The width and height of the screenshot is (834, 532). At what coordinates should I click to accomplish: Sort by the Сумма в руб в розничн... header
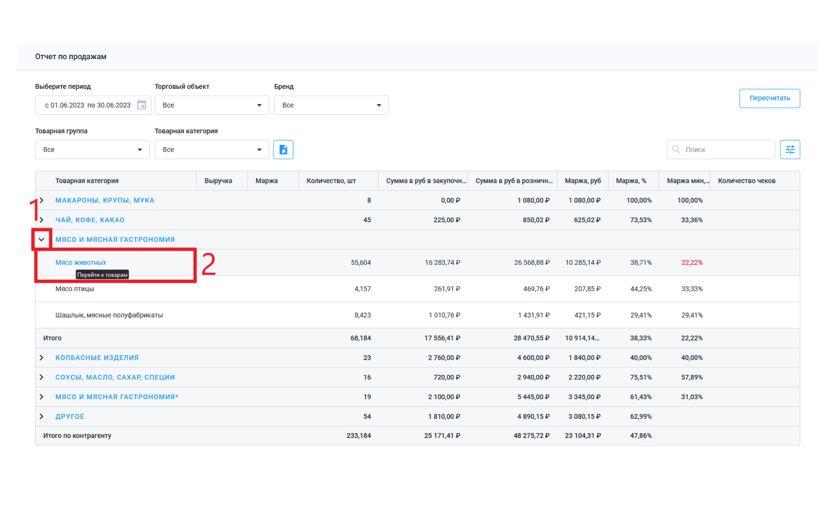514,181
